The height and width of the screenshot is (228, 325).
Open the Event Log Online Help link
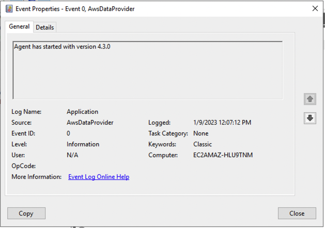[x=99, y=177]
